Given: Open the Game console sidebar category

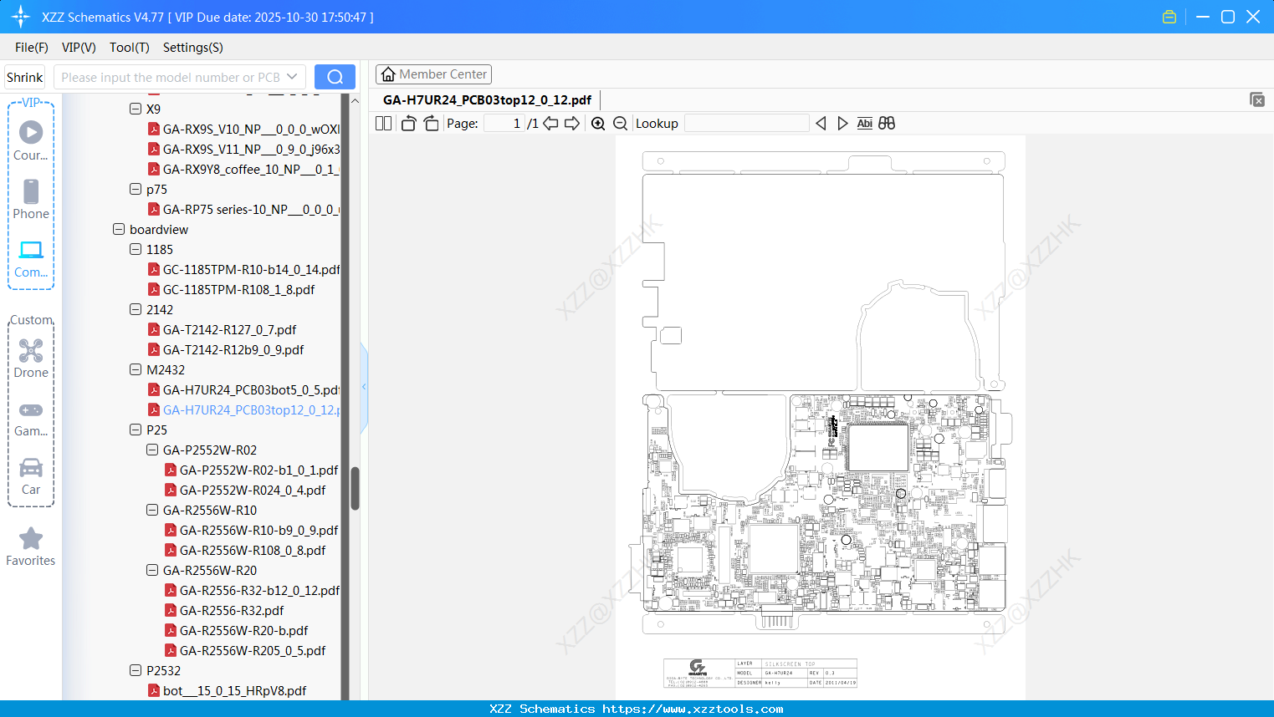Looking at the screenshot, I should click(x=31, y=420).
